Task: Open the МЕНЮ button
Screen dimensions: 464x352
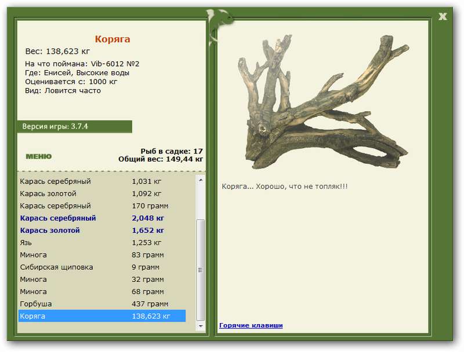Action: (39, 156)
